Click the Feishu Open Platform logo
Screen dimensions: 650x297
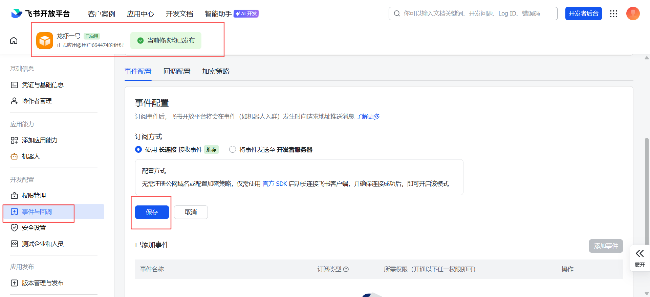tap(40, 14)
